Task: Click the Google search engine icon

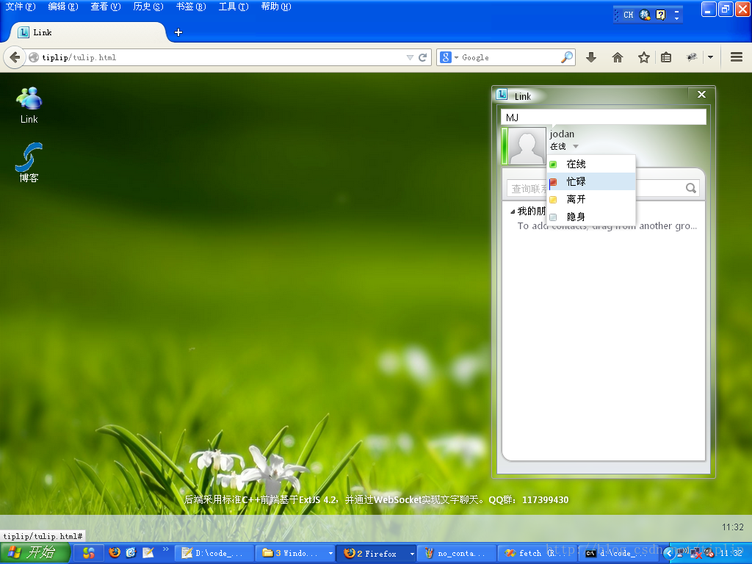Action: [446, 57]
